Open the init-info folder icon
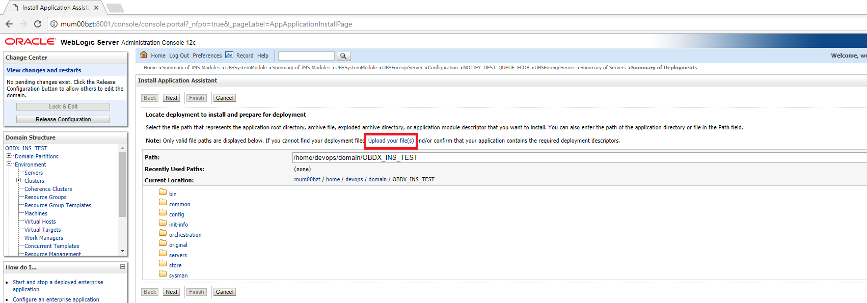The height and width of the screenshot is (303, 867). (x=163, y=223)
